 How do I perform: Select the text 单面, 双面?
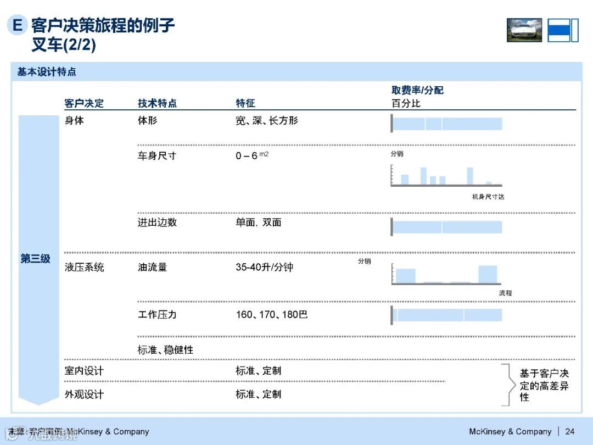point(259,222)
